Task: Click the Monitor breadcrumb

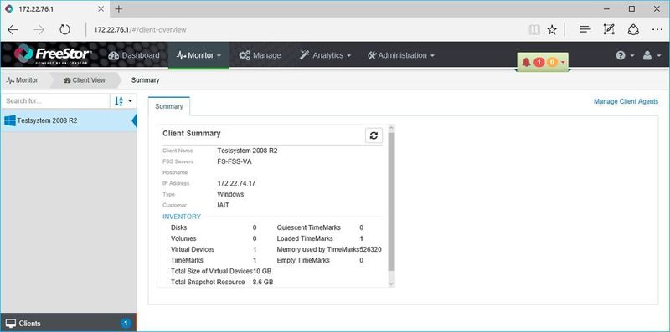Action: tap(23, 80)
